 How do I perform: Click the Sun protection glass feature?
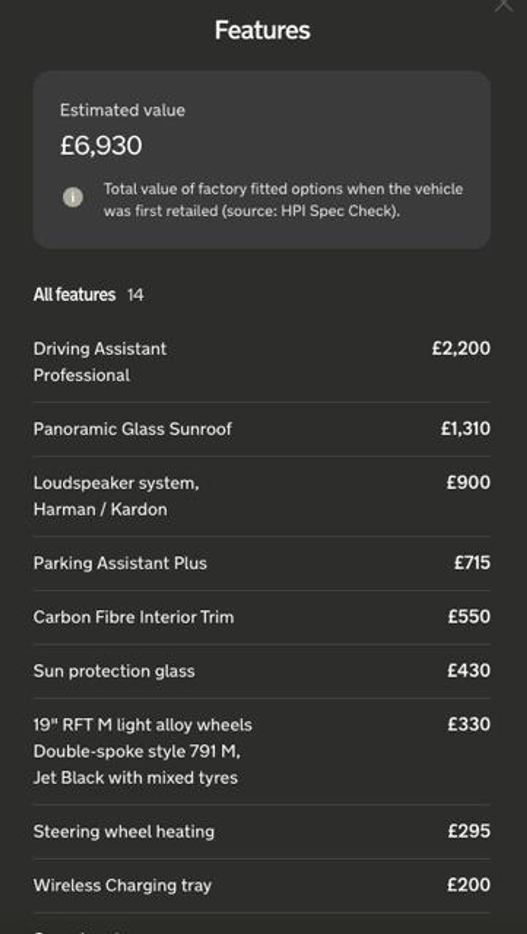114,671
